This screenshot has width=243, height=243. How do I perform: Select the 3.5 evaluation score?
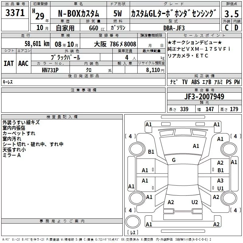click(231, 14)
